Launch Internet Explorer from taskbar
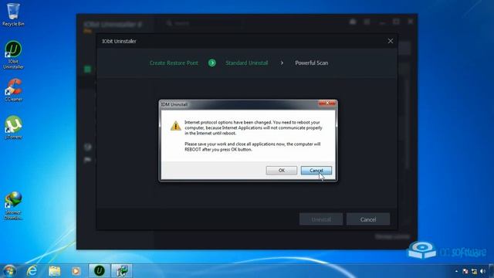This screenshot has height=278, width=494. click(x=32, y=271)
